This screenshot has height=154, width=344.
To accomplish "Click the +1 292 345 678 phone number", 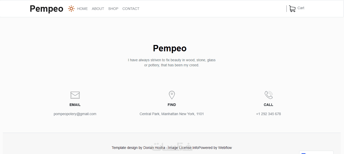I will tap(269, 114).
